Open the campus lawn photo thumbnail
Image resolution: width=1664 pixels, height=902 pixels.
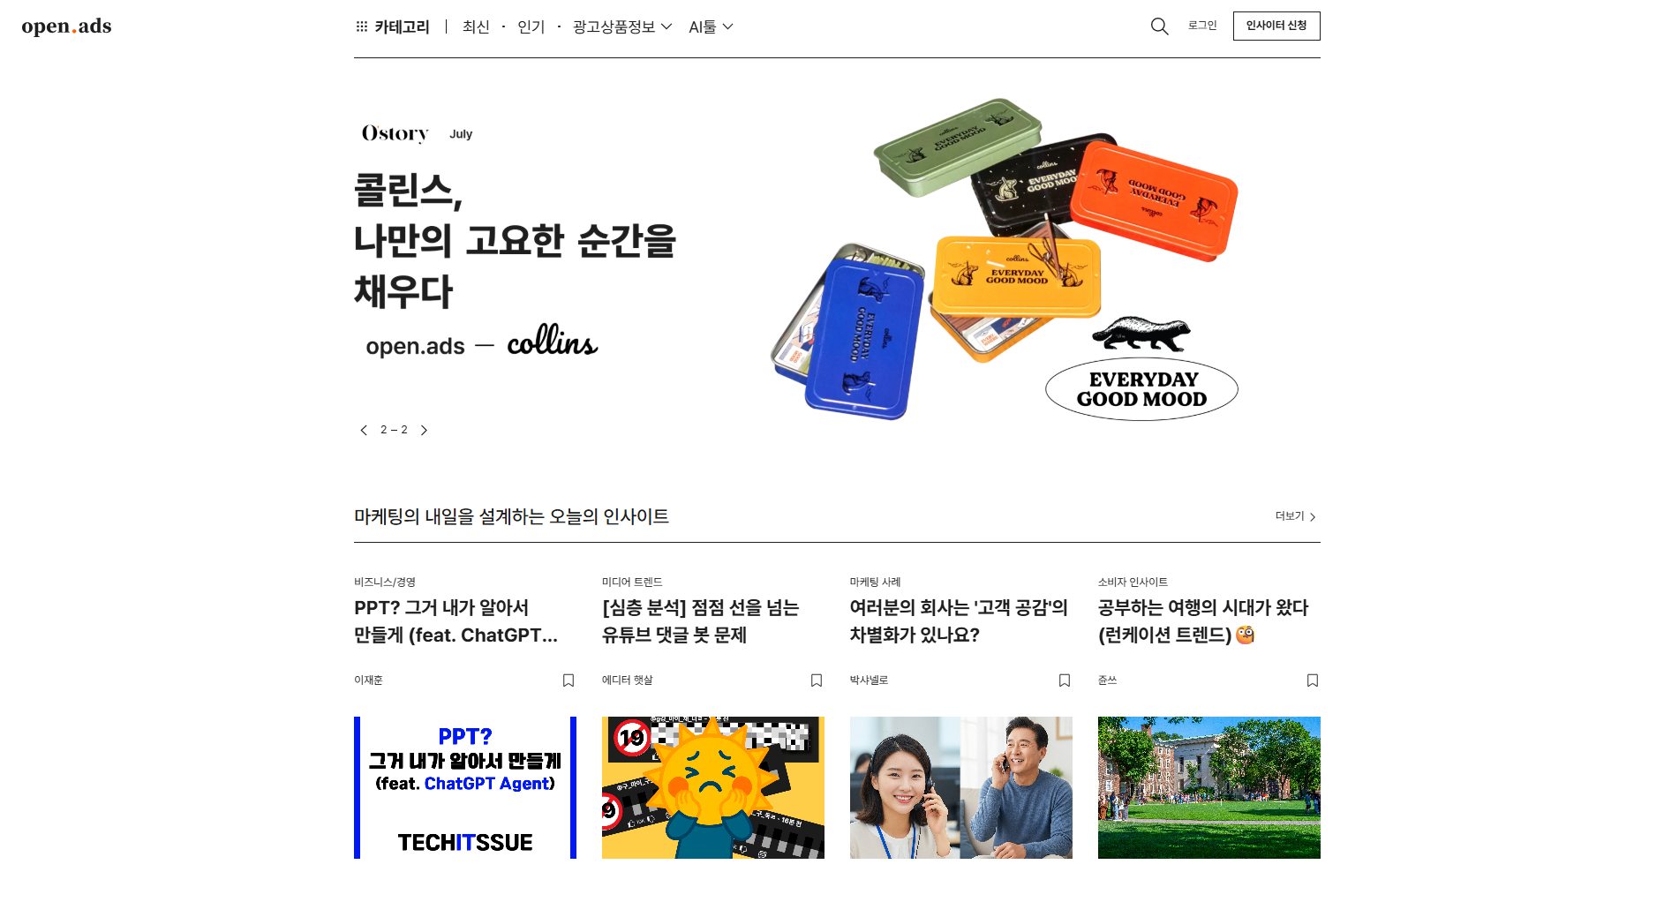click(x=1209, y=787)
